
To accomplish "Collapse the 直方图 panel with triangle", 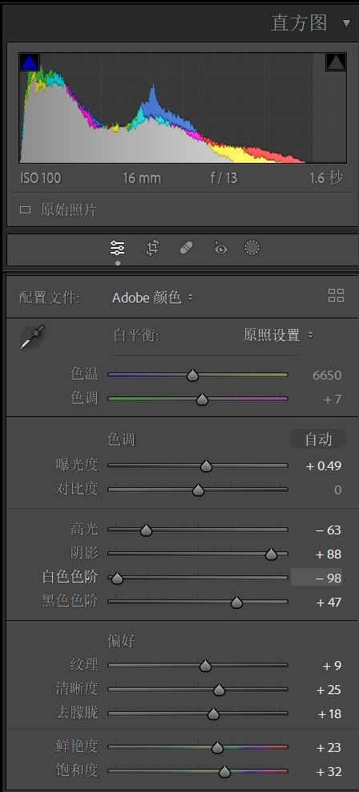I will (x=346, y=23).
